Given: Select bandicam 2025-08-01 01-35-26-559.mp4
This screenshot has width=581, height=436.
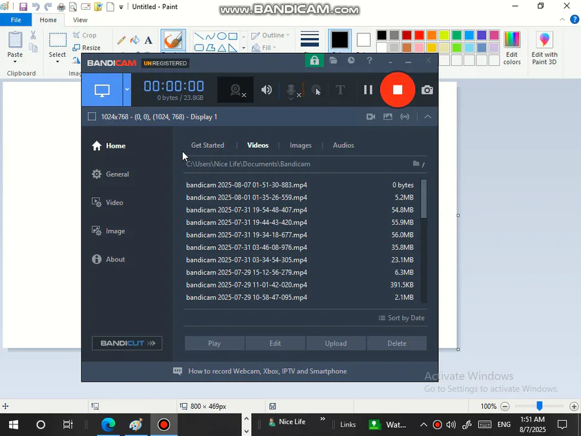Looking at the screenshot, I should tap(300, 197).
